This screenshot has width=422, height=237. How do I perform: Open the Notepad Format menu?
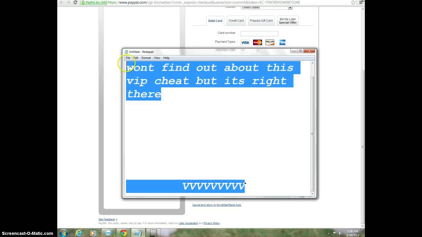[x=146, y=58]
